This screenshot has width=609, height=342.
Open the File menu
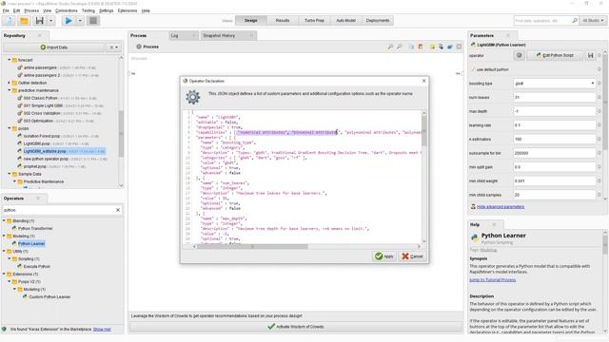point(6,10)
